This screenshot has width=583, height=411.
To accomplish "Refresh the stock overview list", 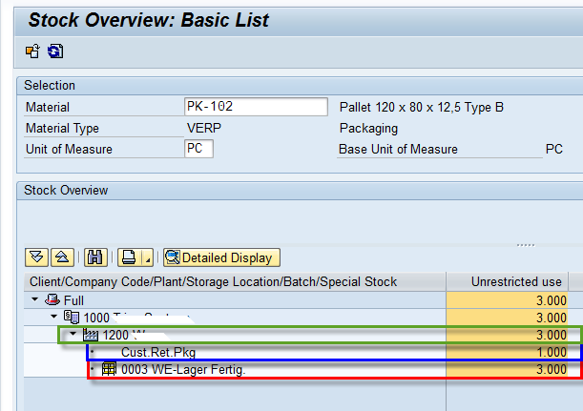I will [x=54, y=51].
